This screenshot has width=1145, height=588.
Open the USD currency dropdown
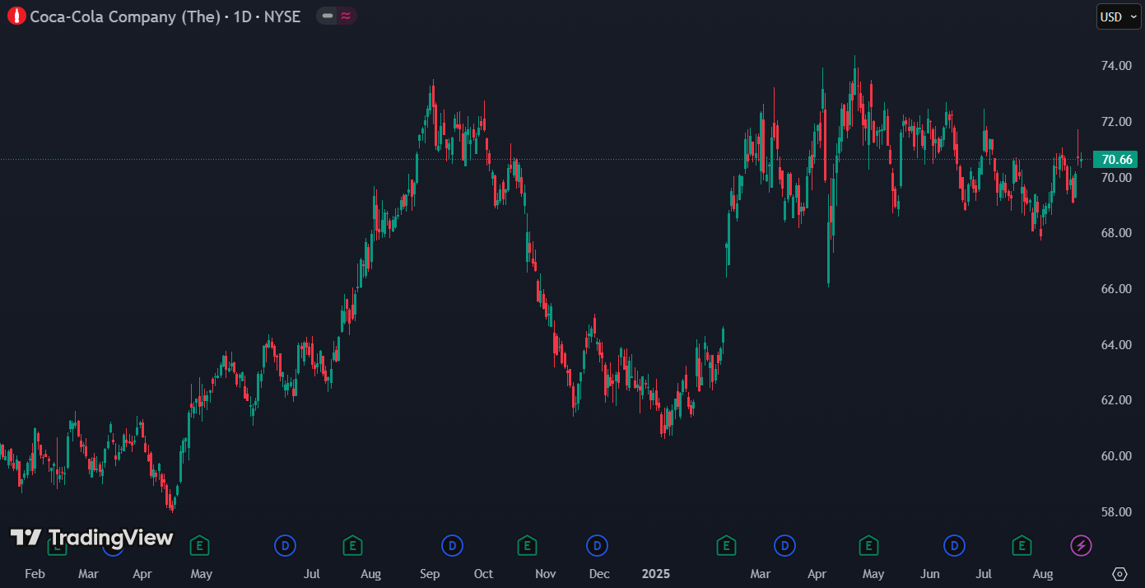(x=1119, y=16)
